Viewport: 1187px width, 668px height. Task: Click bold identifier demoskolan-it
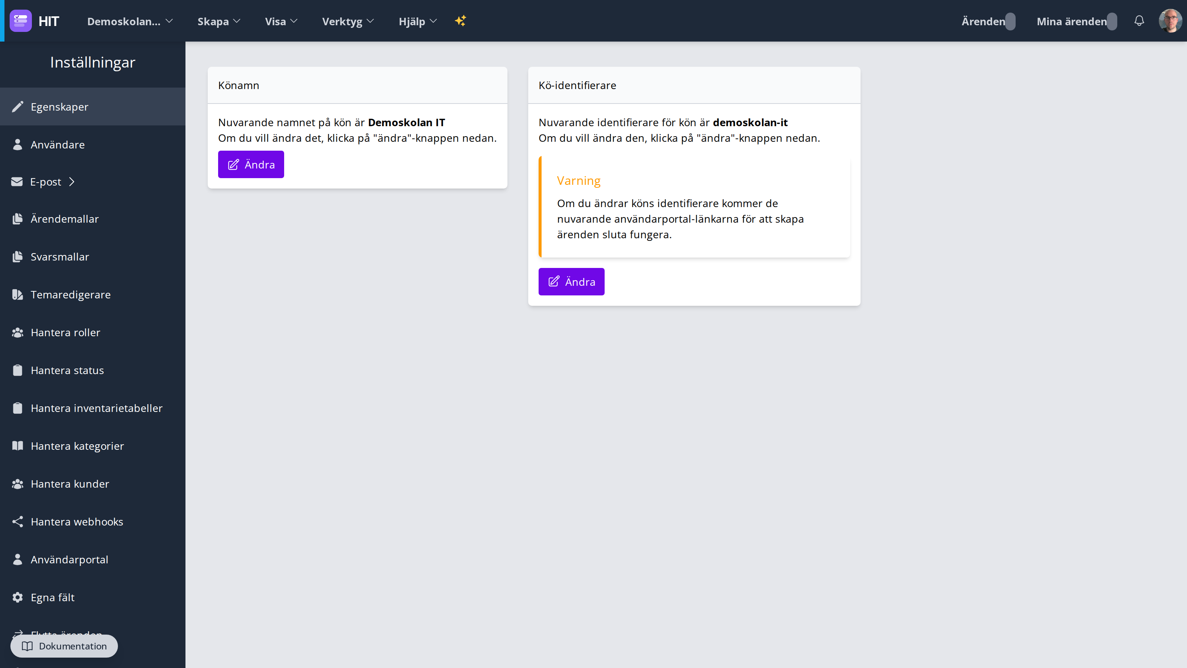coord(750,122)
